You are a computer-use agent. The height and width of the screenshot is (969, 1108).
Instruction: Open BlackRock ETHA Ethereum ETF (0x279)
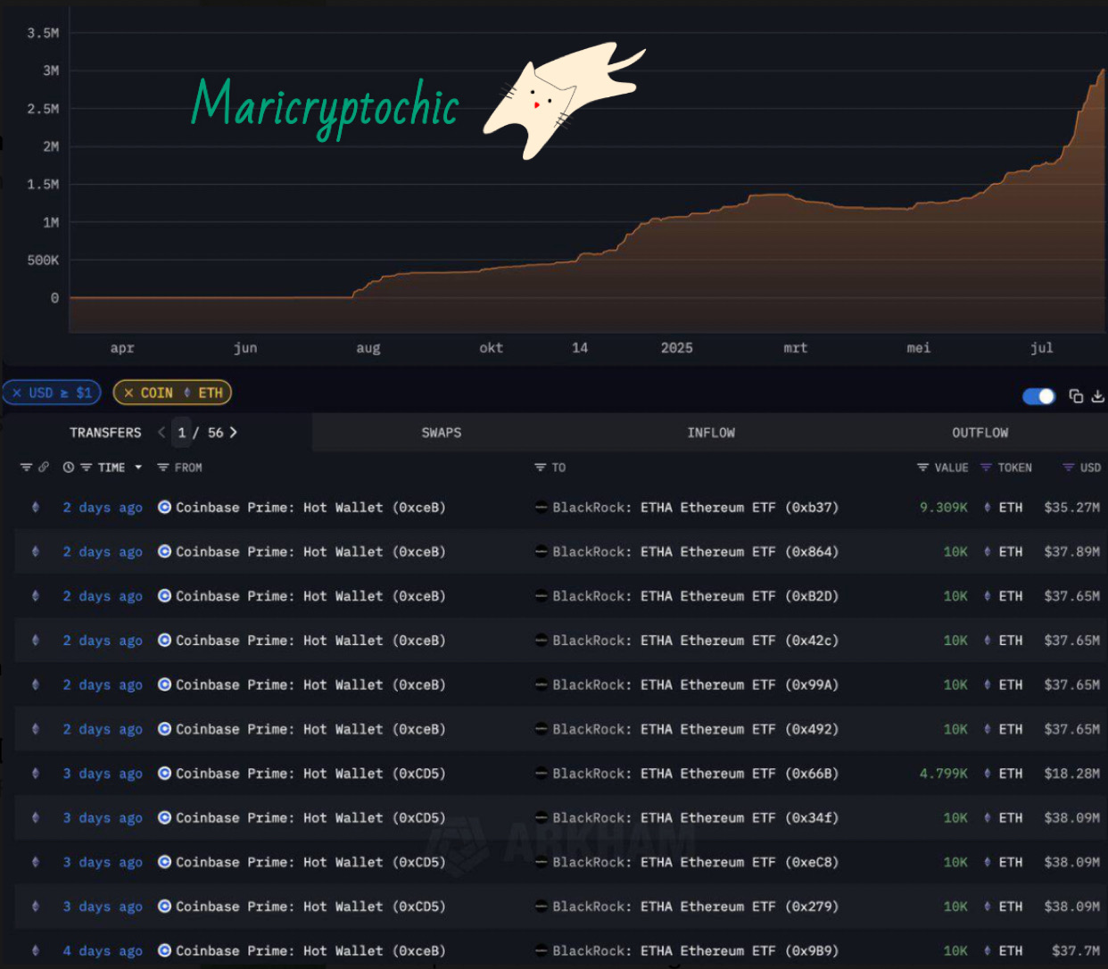coord(696,907)
